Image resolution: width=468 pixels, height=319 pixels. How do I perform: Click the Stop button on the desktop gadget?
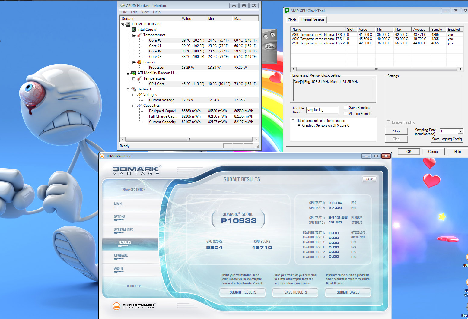[270, 46]
